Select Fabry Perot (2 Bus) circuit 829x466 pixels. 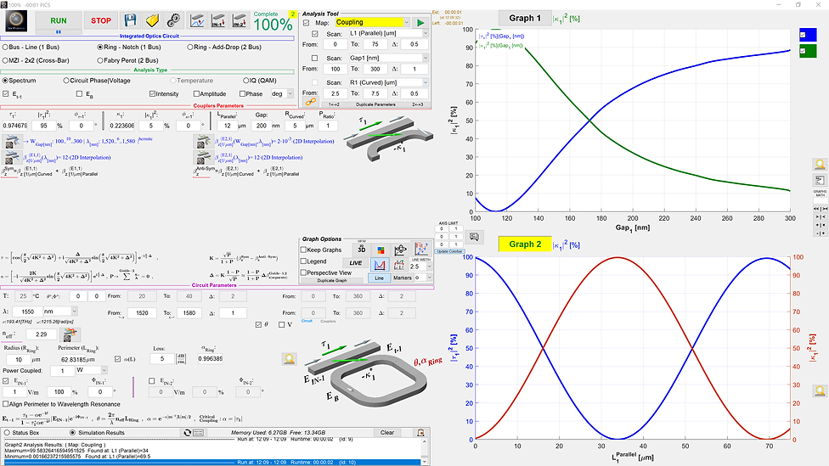(127, 60)
